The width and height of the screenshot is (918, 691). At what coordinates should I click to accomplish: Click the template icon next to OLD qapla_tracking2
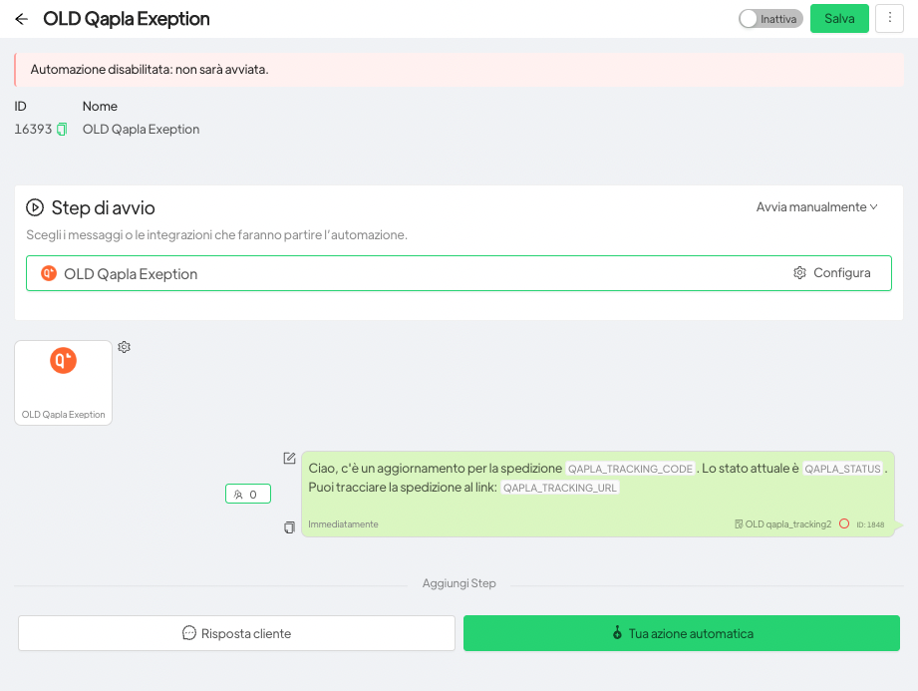pyautogui.click(x=739, y=523)
